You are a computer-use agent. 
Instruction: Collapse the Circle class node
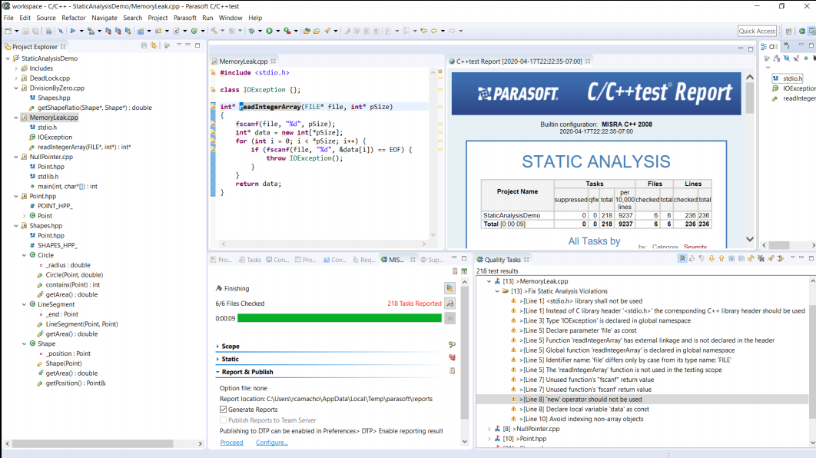click(x=24, y=255)
